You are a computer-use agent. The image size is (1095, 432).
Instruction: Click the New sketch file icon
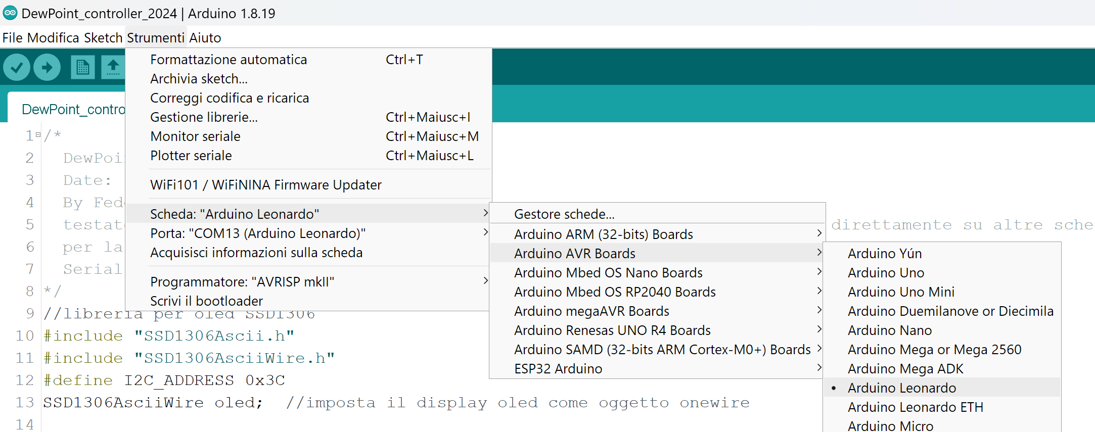click(x=82, y=67)
